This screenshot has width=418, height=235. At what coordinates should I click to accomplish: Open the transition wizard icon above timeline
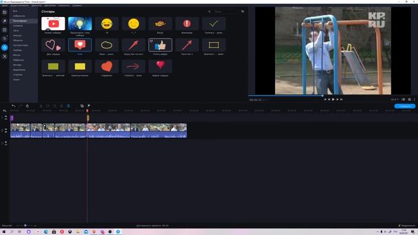[82, 106]
